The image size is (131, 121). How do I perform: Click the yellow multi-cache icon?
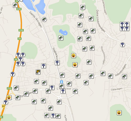[x=38, y=72]
